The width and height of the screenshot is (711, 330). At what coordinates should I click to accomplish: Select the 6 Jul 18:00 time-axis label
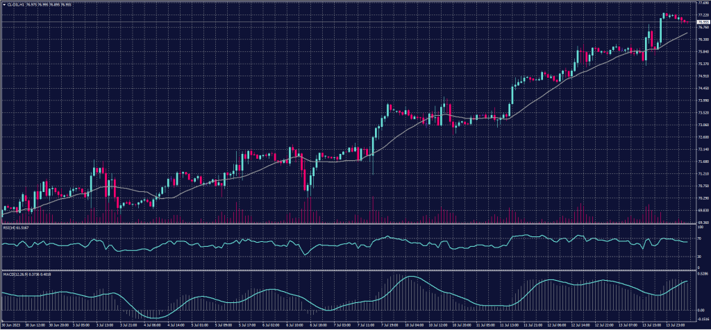(x=319, y=324)
